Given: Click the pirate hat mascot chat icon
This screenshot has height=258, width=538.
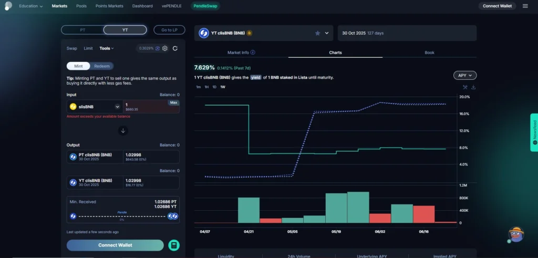Looking at the screenshot, I should point(516,234).
